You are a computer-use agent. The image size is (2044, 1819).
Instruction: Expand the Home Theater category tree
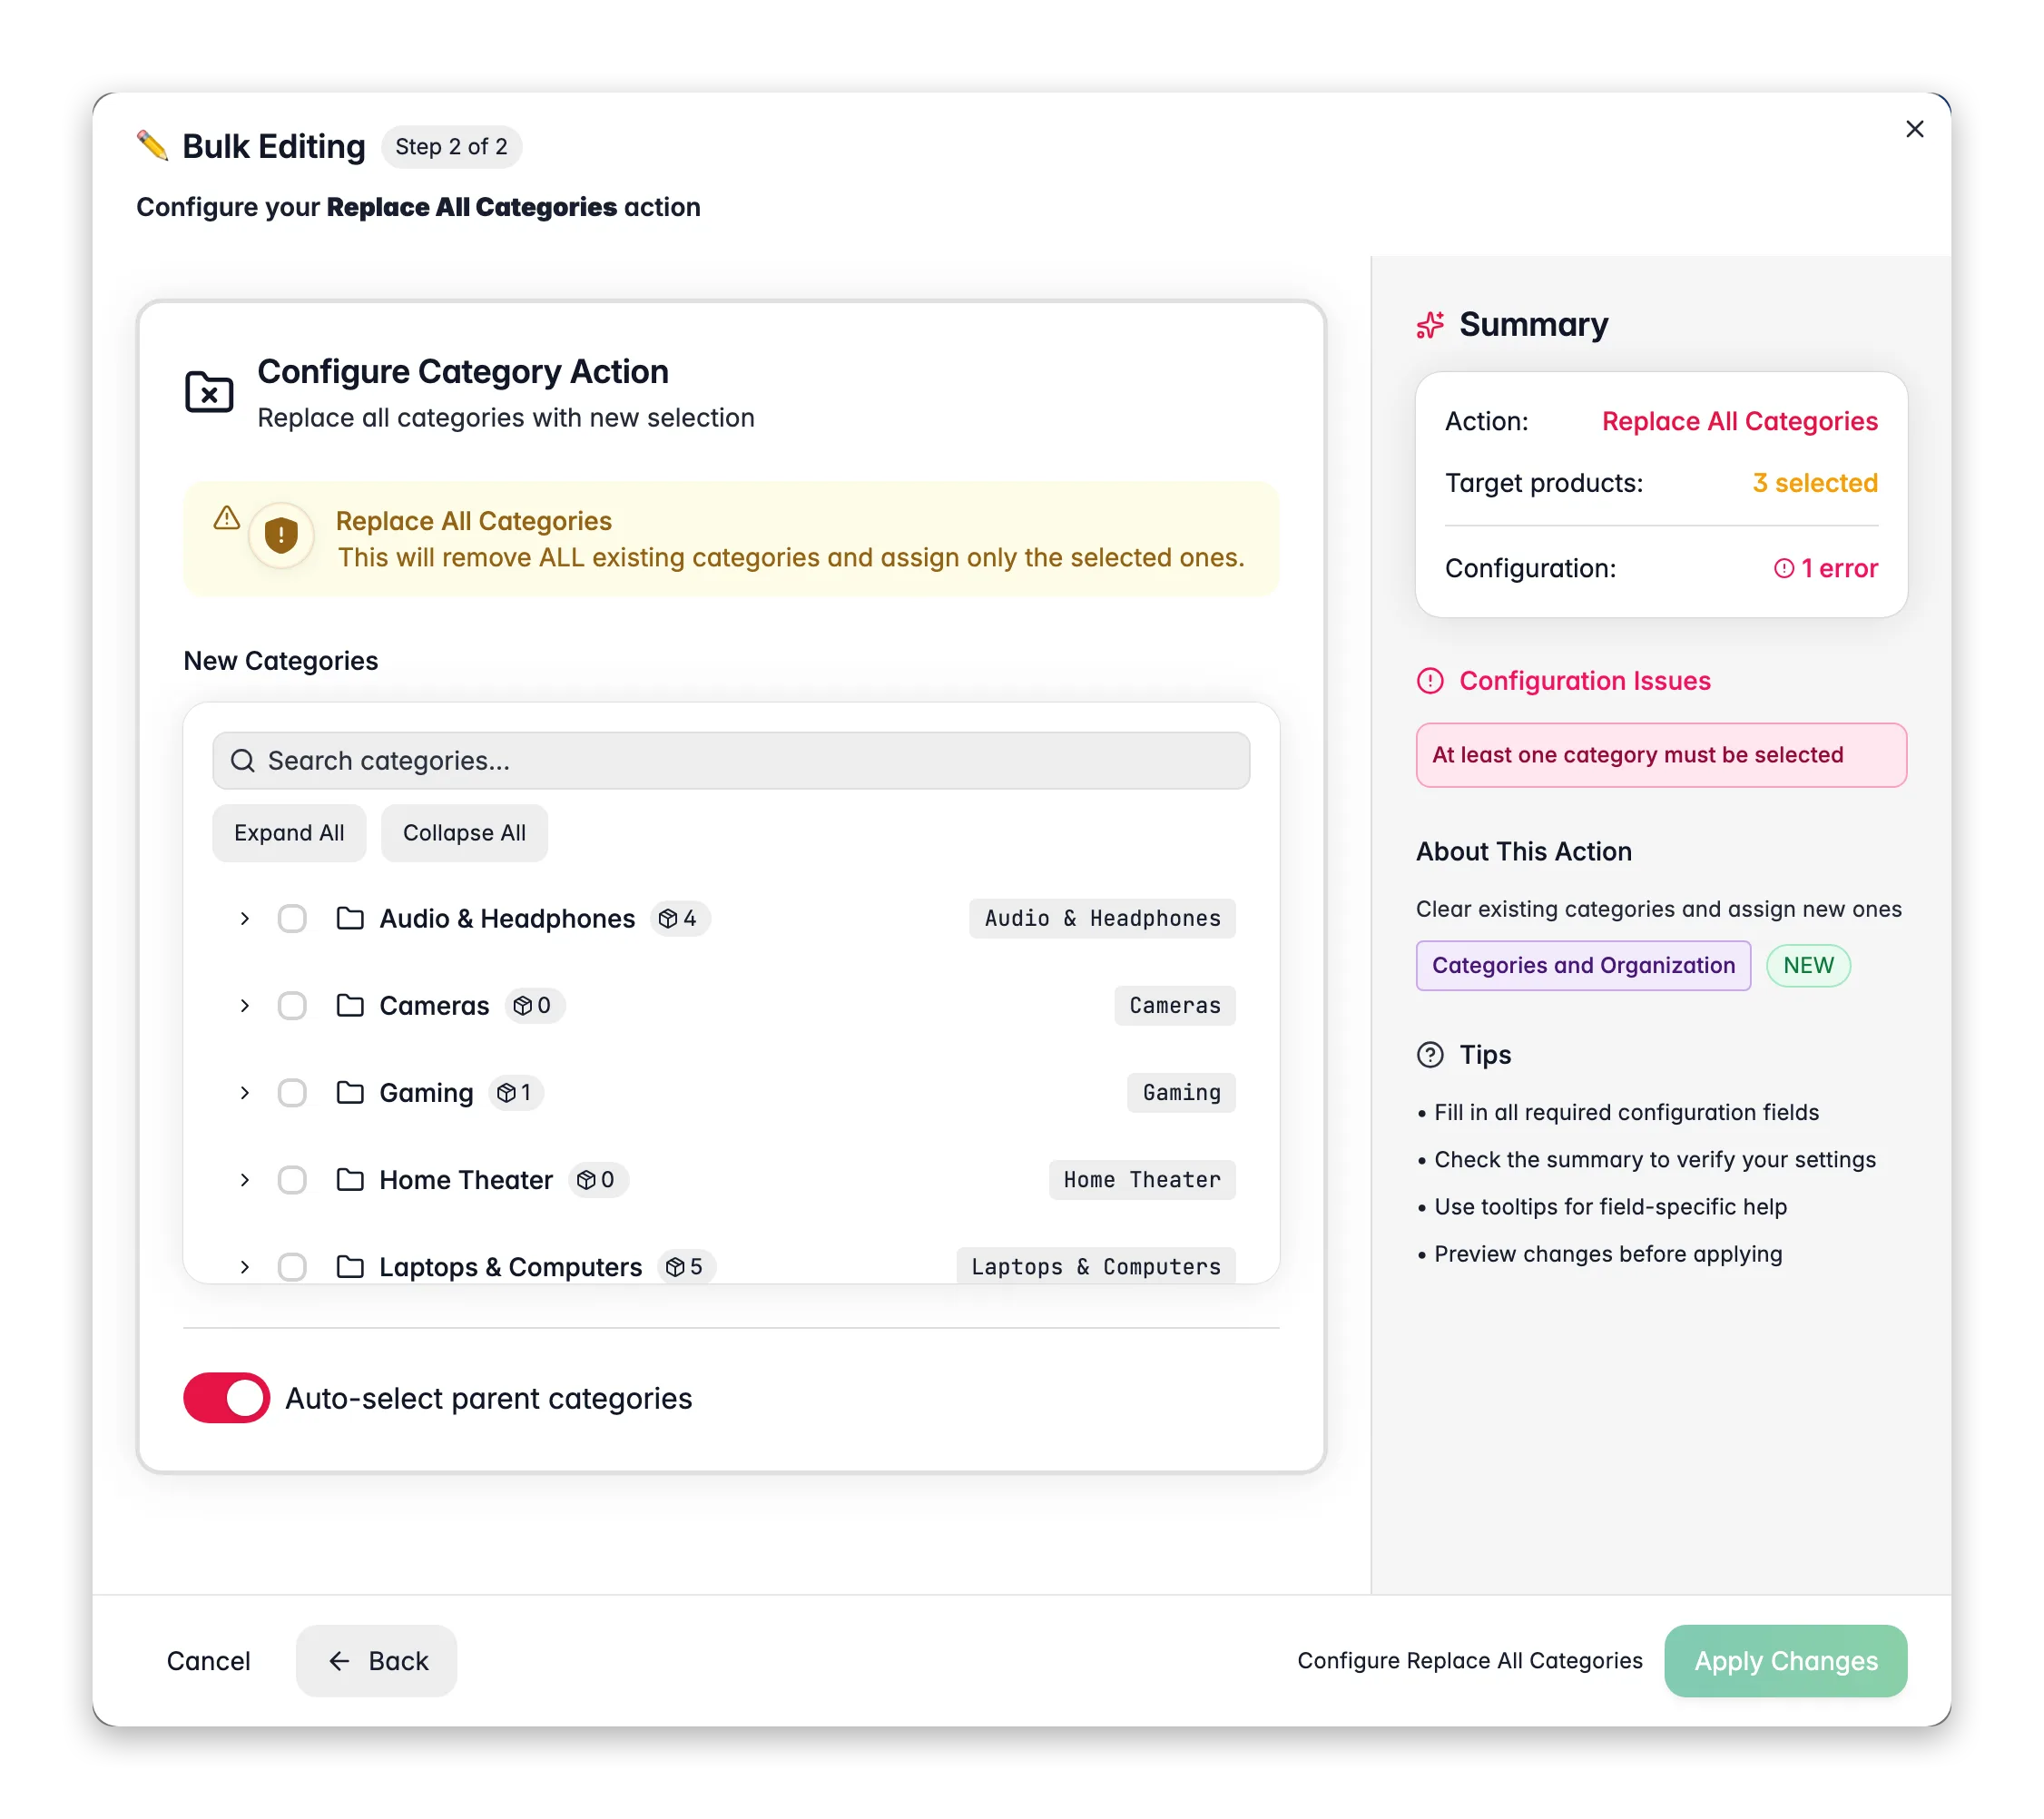coord(244,1179)
